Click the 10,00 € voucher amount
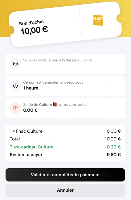 (x=34, y=30)
